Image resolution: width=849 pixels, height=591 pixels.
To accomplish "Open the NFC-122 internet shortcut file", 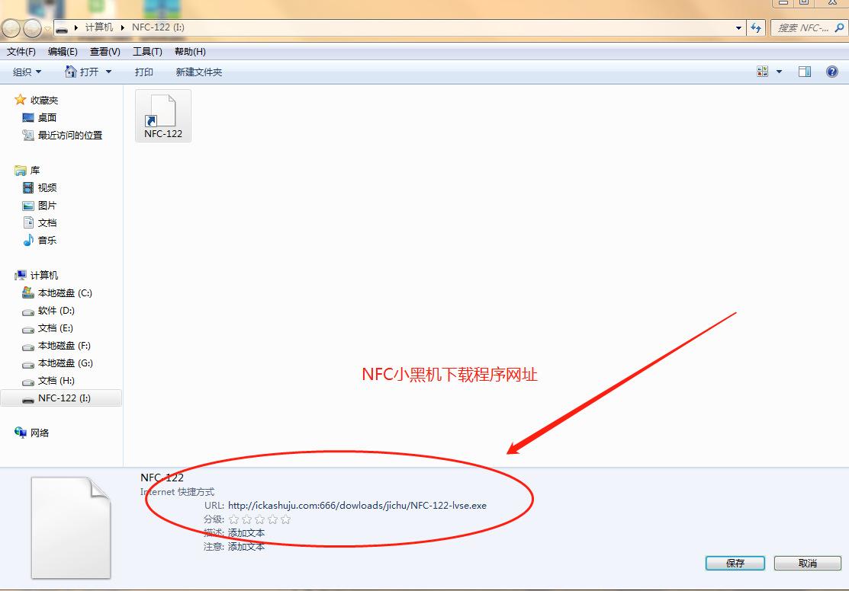I will pyautogui.click(x=162, y=115).
